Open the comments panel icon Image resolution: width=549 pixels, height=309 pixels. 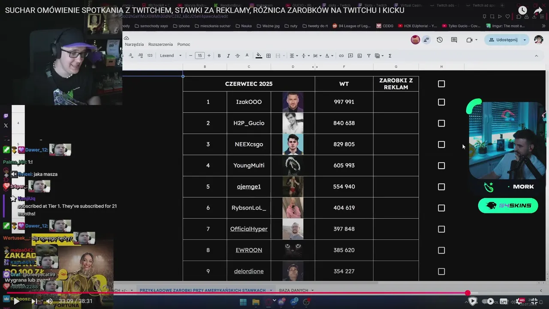coord(454,40)
